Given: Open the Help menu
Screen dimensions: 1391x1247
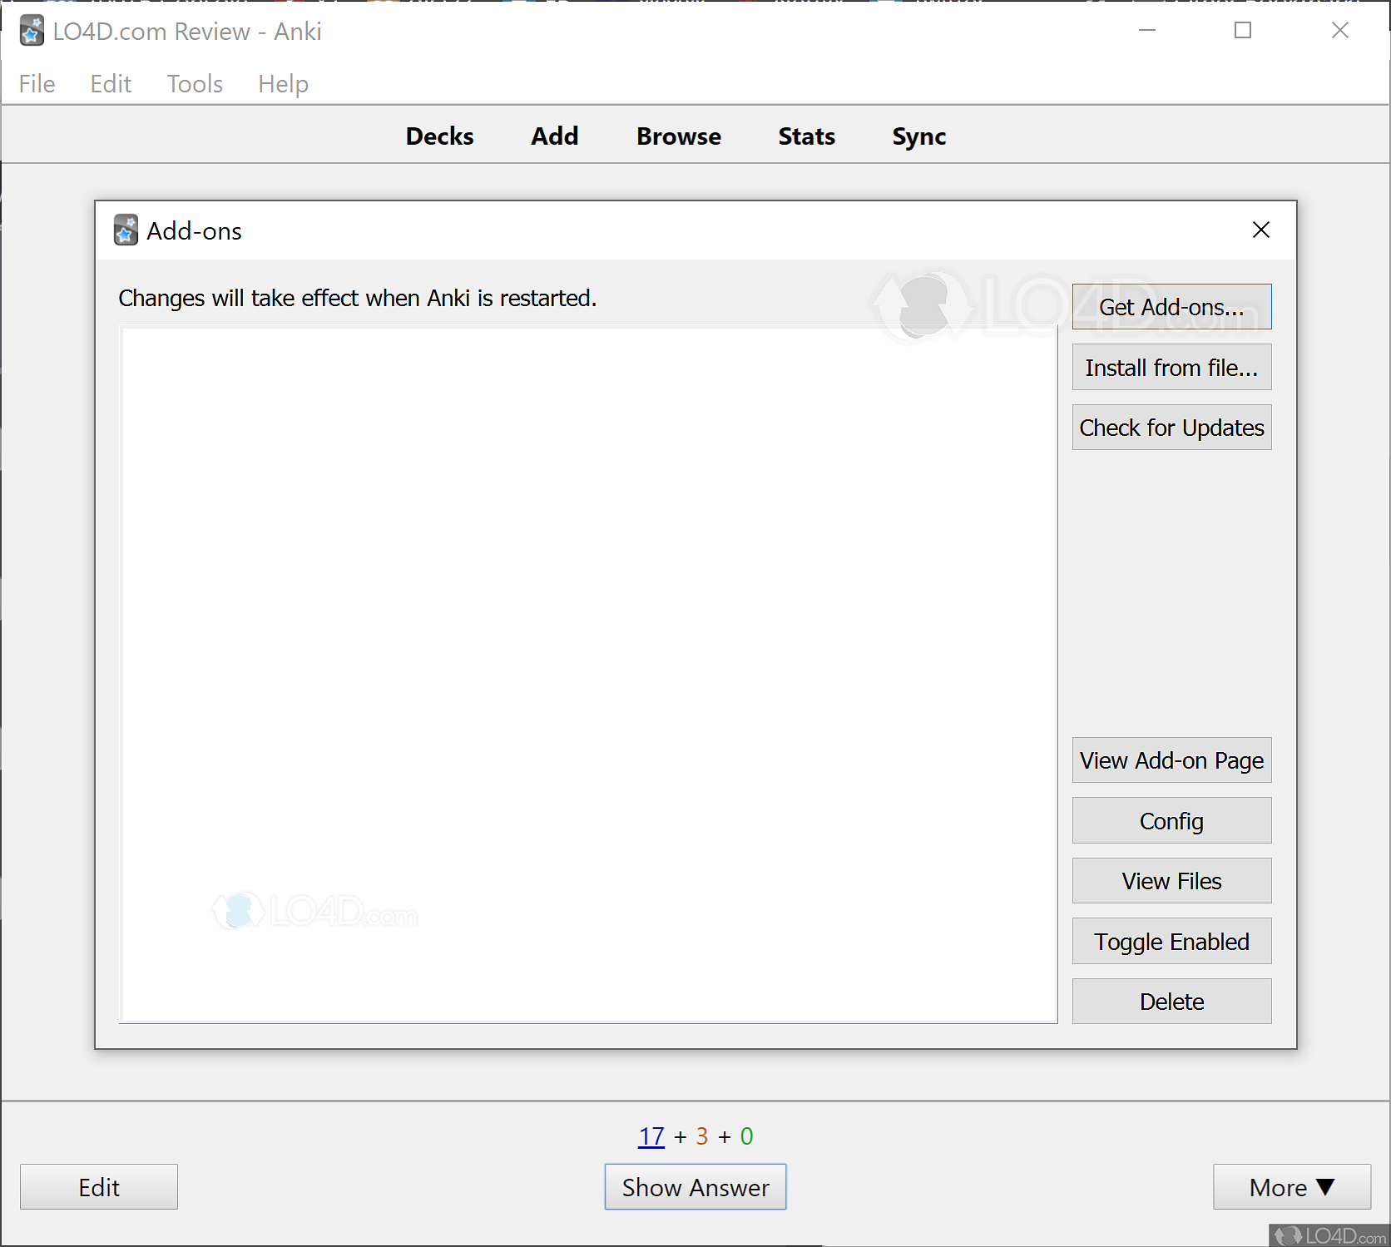Looking at the screenshot, I should coord(282,83).
